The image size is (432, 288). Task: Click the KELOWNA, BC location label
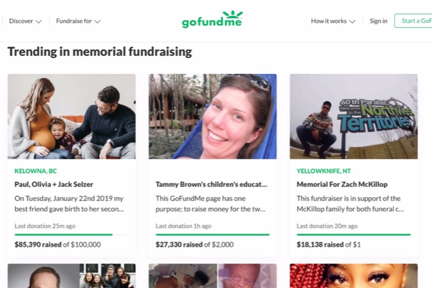pos(35,171)
